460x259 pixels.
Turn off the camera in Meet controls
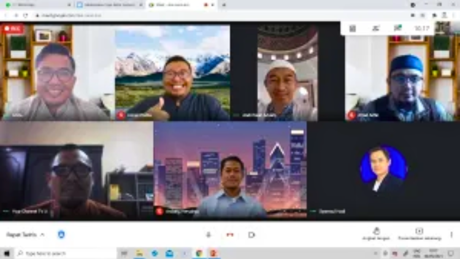(x=251, y=234)
